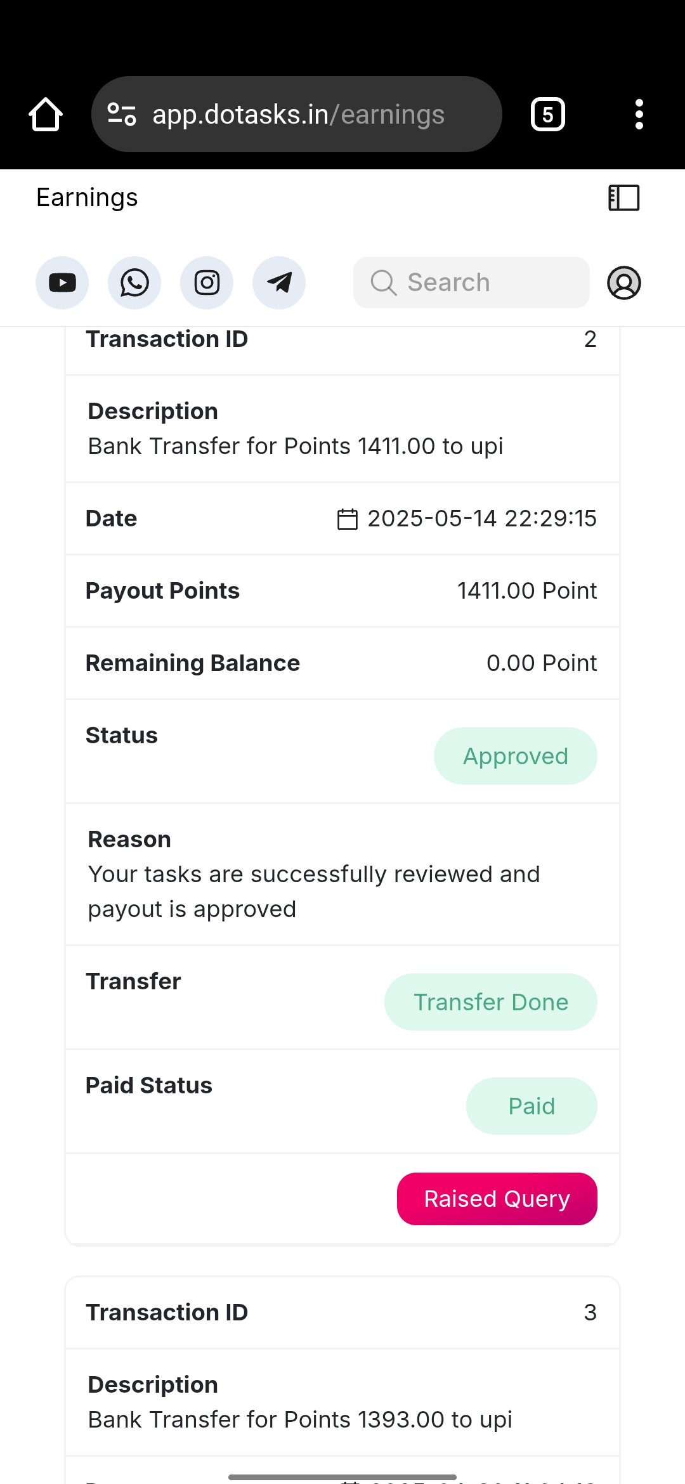
Task: Tap the 1393.00 bank transfer description
Action: click(x=300, y=1419)
